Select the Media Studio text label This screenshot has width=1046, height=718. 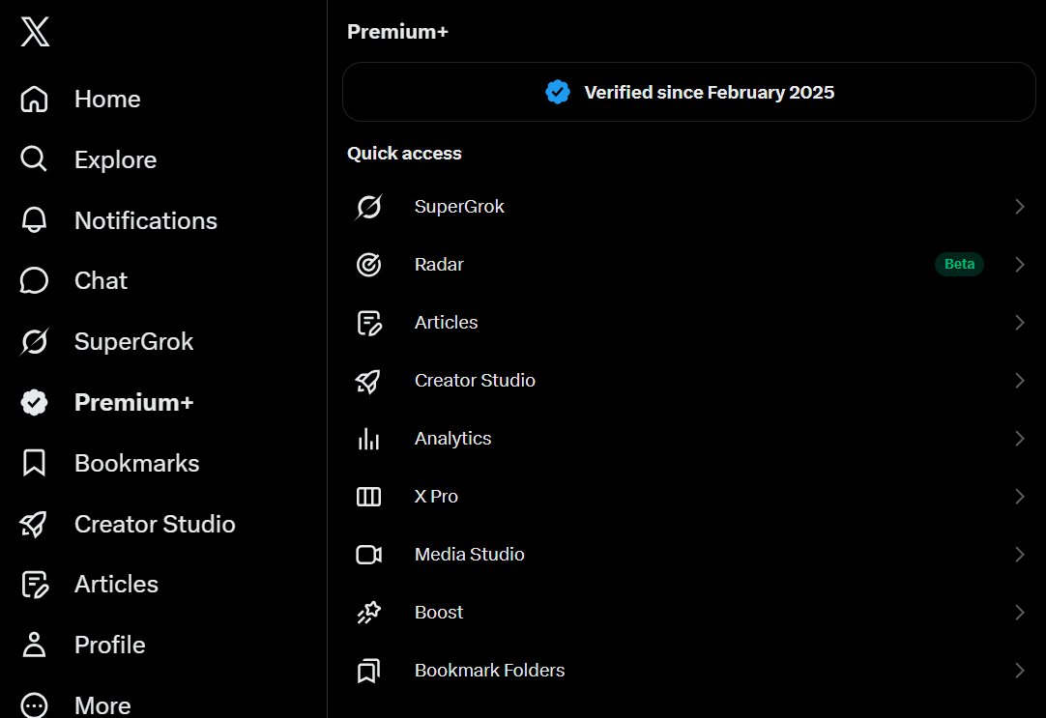[x=470, y=555]
